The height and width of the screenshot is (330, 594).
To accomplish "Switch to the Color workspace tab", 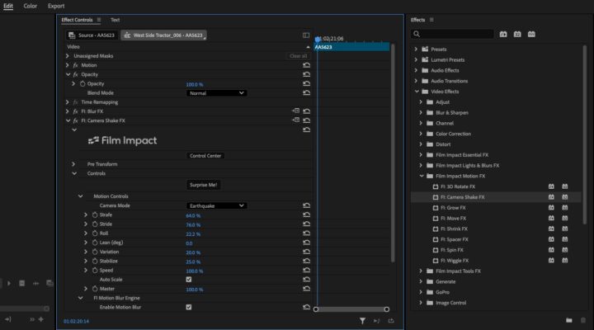I will [x=30, y=6].
